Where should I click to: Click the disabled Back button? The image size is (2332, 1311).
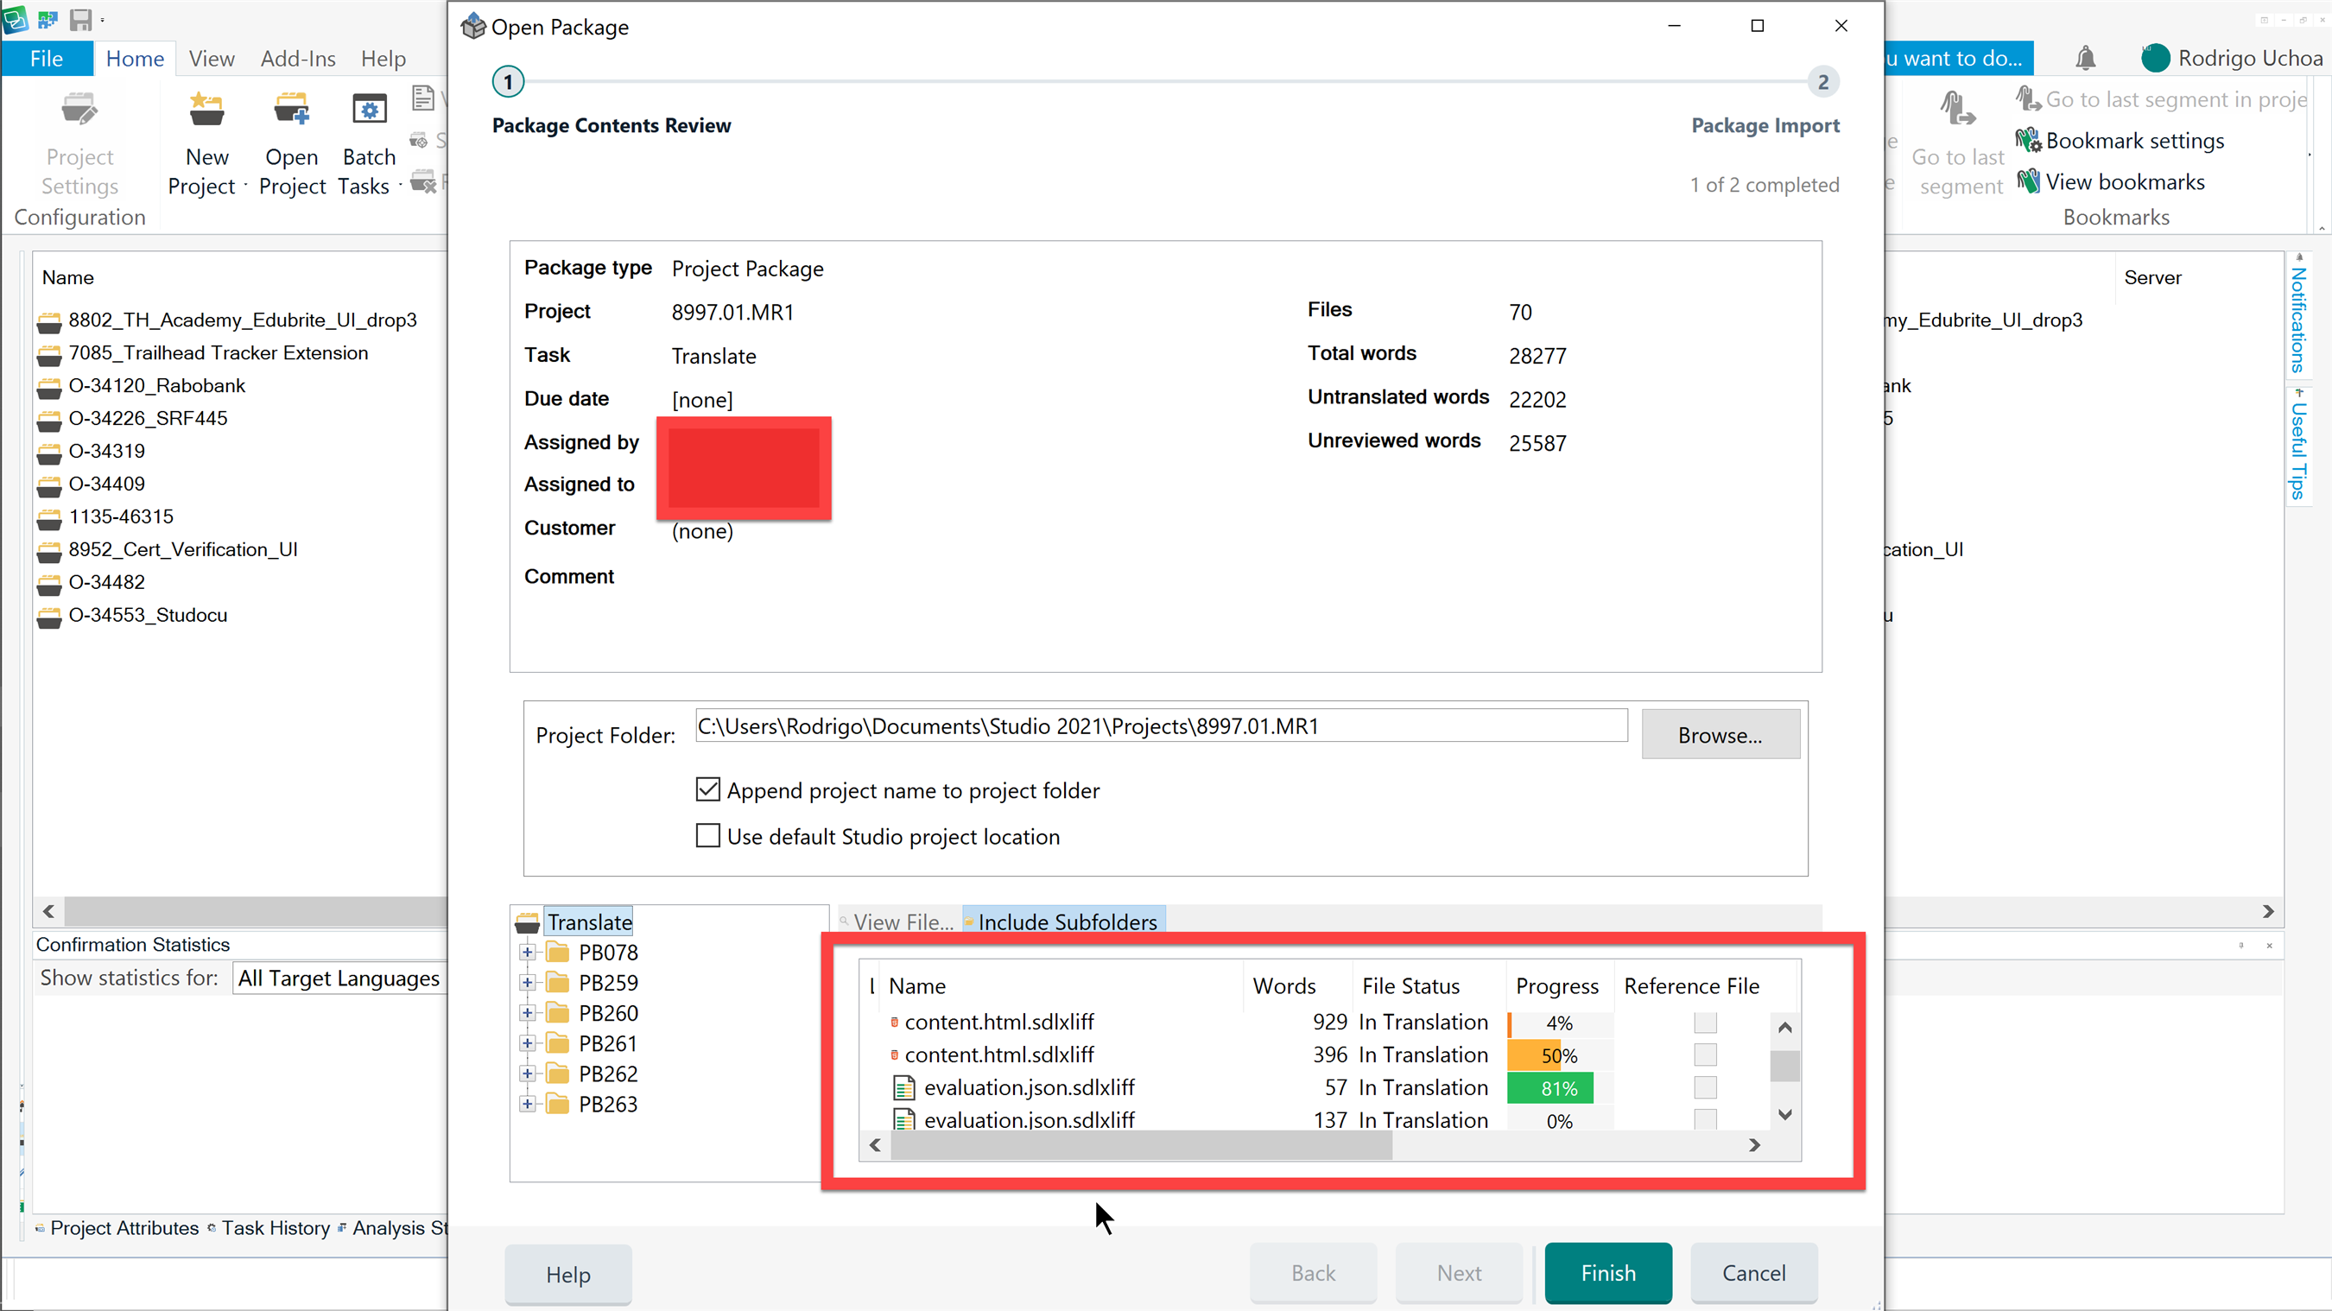coord(1313,1272)
